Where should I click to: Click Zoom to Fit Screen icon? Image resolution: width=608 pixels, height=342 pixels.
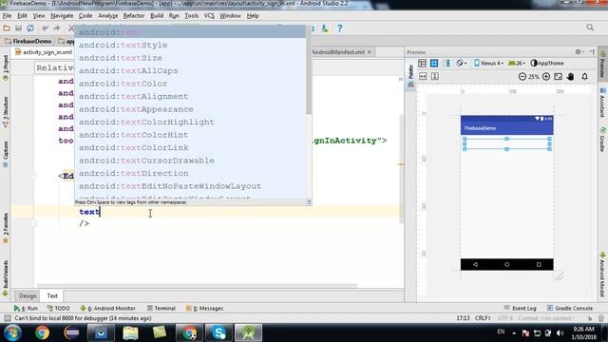tap(558, 76)
